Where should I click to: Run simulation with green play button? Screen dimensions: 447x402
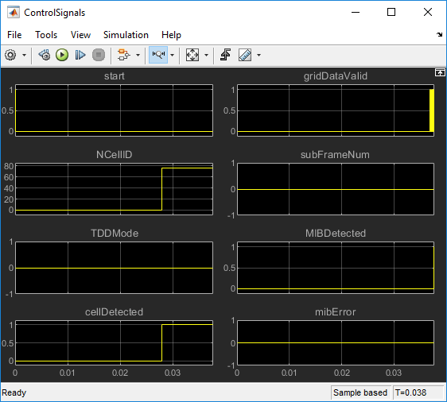tap(62, 55)
